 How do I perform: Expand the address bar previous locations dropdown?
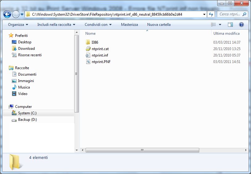(204, 14)
